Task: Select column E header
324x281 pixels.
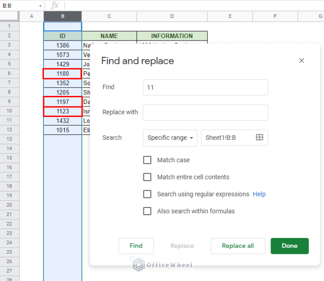Action: pyautogui.click(x=230, y=16)
